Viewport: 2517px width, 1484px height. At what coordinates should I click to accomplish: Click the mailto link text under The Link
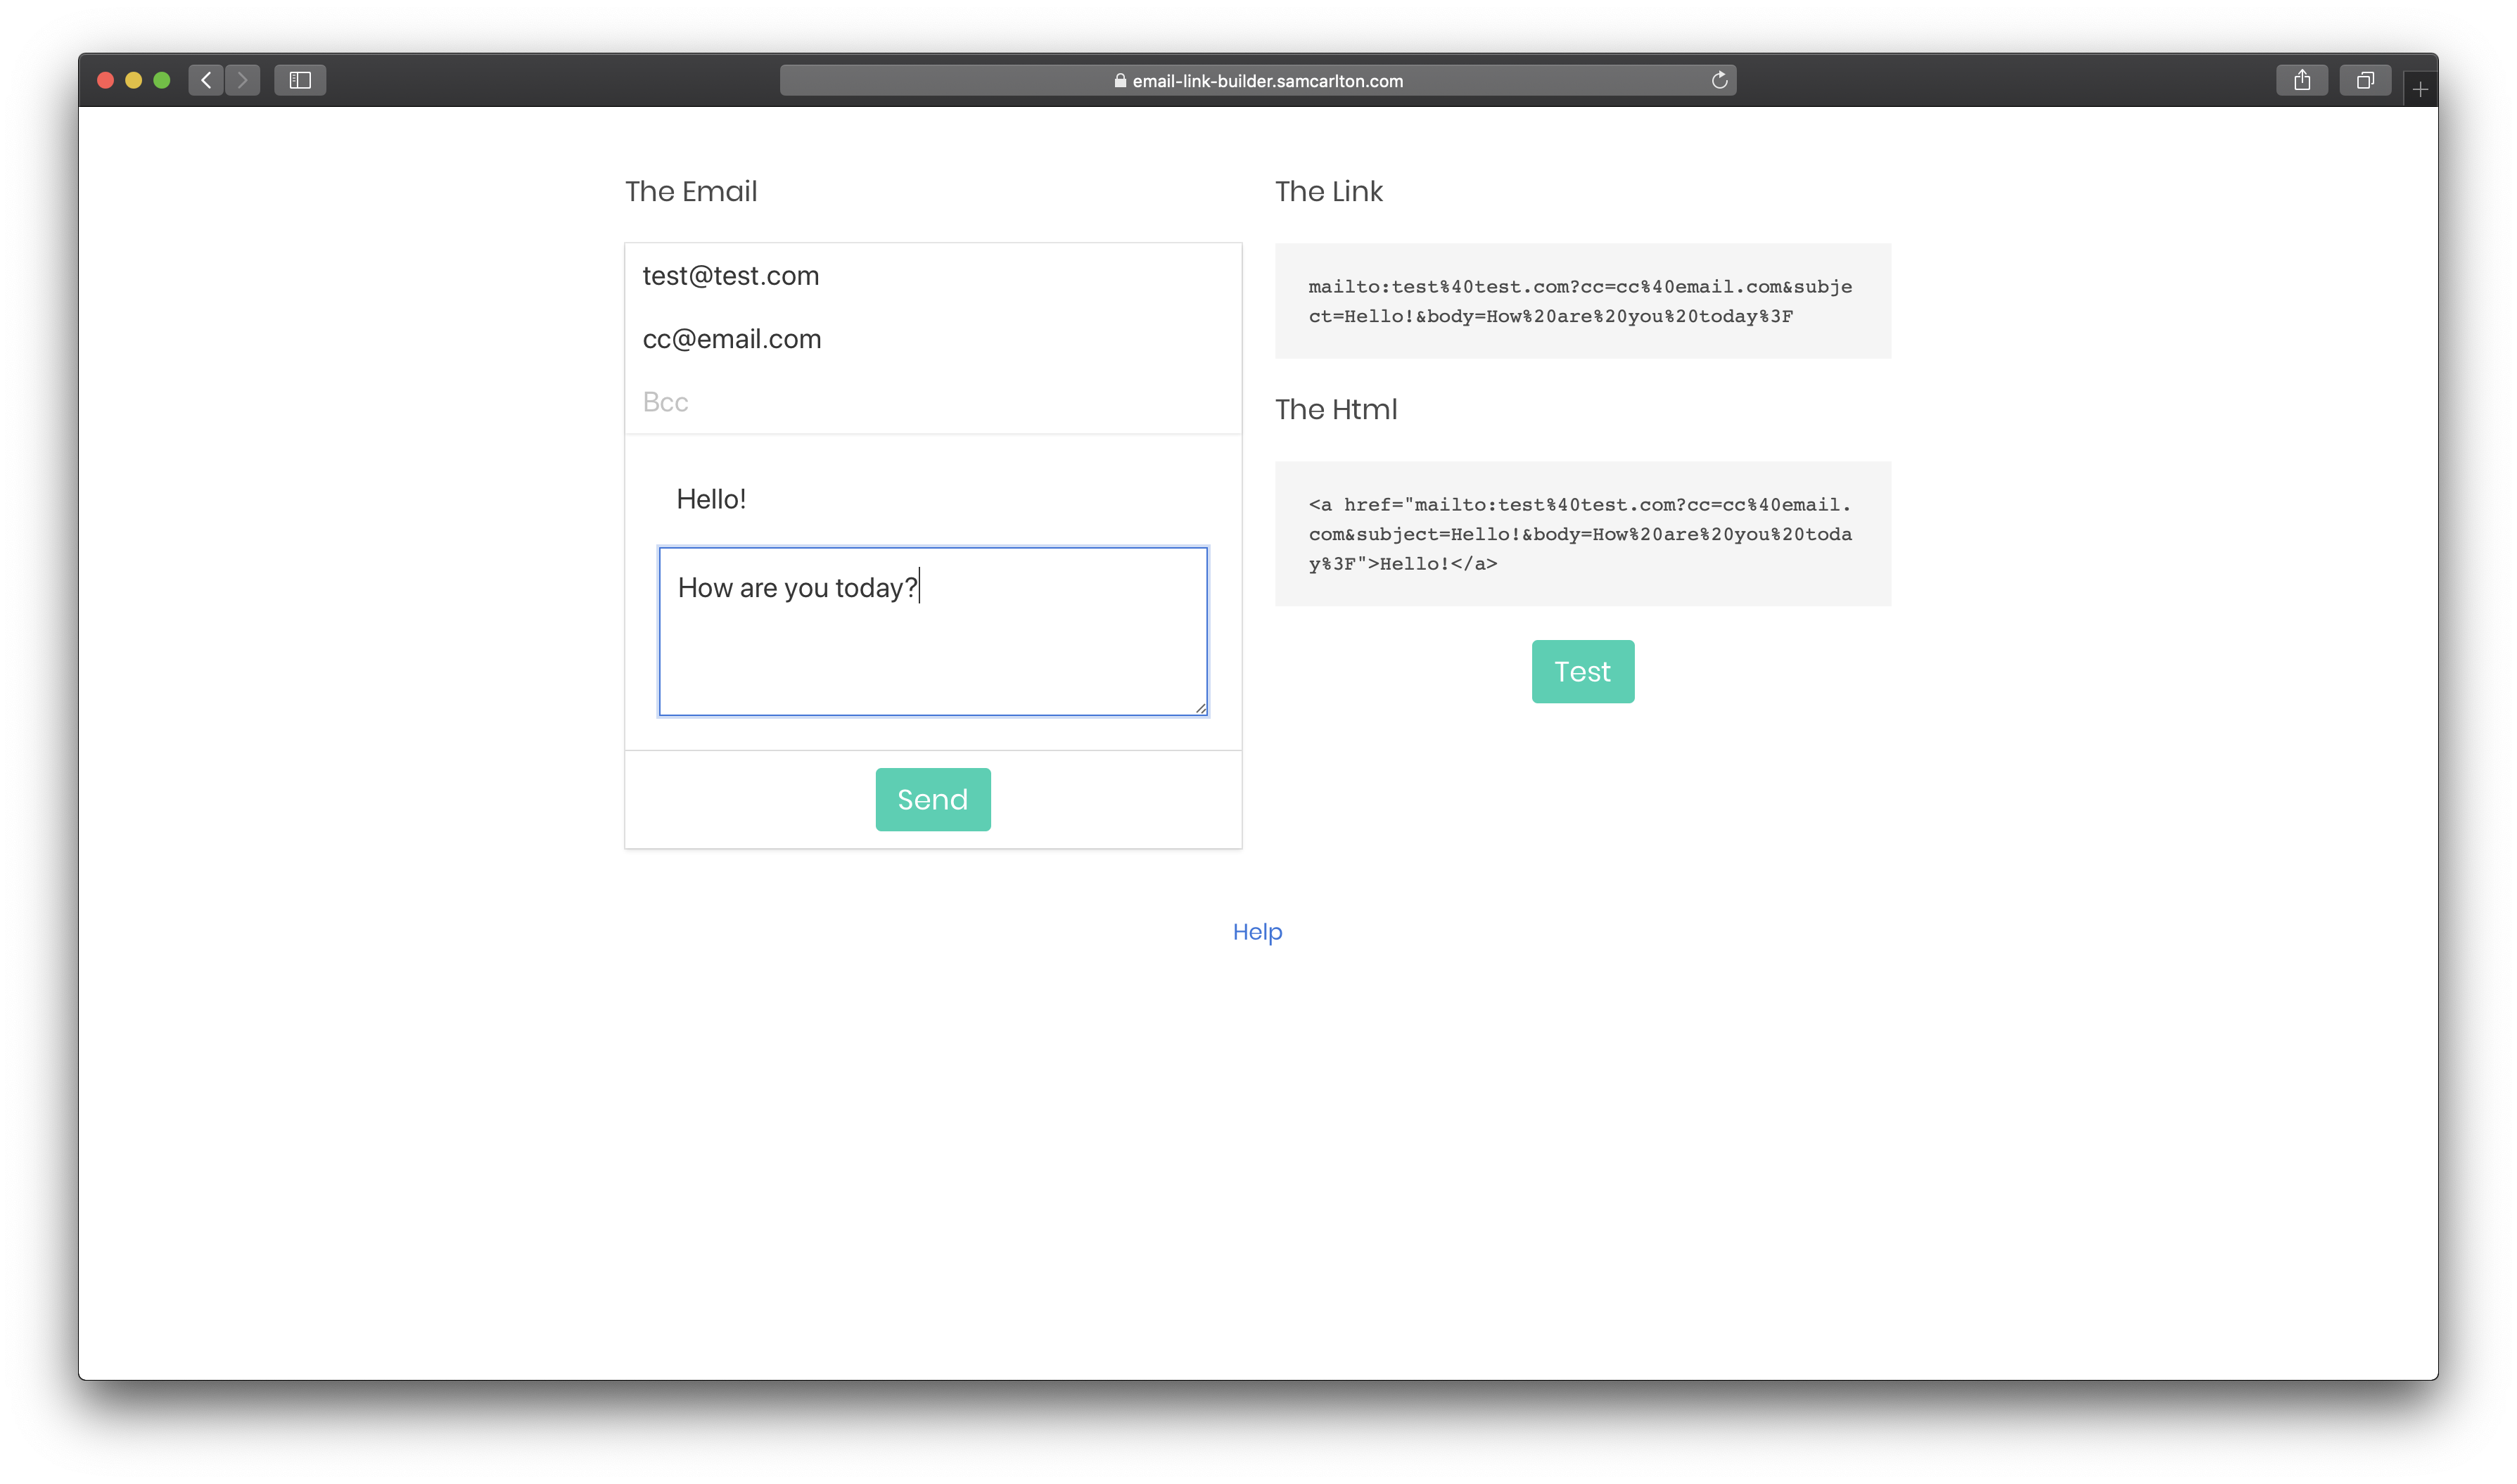pos(1580,301)
